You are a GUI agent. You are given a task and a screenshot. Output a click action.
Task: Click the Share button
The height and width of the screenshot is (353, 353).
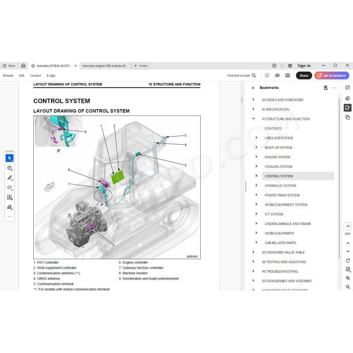coord(304,76)
